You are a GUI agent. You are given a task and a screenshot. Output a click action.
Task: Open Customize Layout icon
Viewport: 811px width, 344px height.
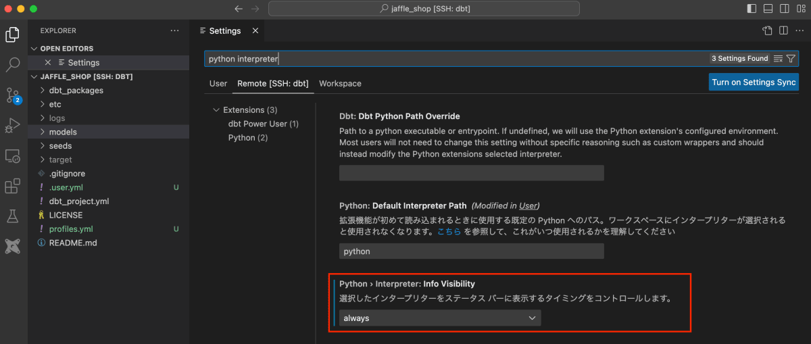pos(801,9)
